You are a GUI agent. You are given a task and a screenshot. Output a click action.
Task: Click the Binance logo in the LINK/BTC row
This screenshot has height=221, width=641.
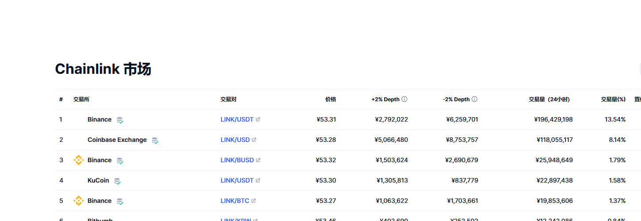point(79,201)
